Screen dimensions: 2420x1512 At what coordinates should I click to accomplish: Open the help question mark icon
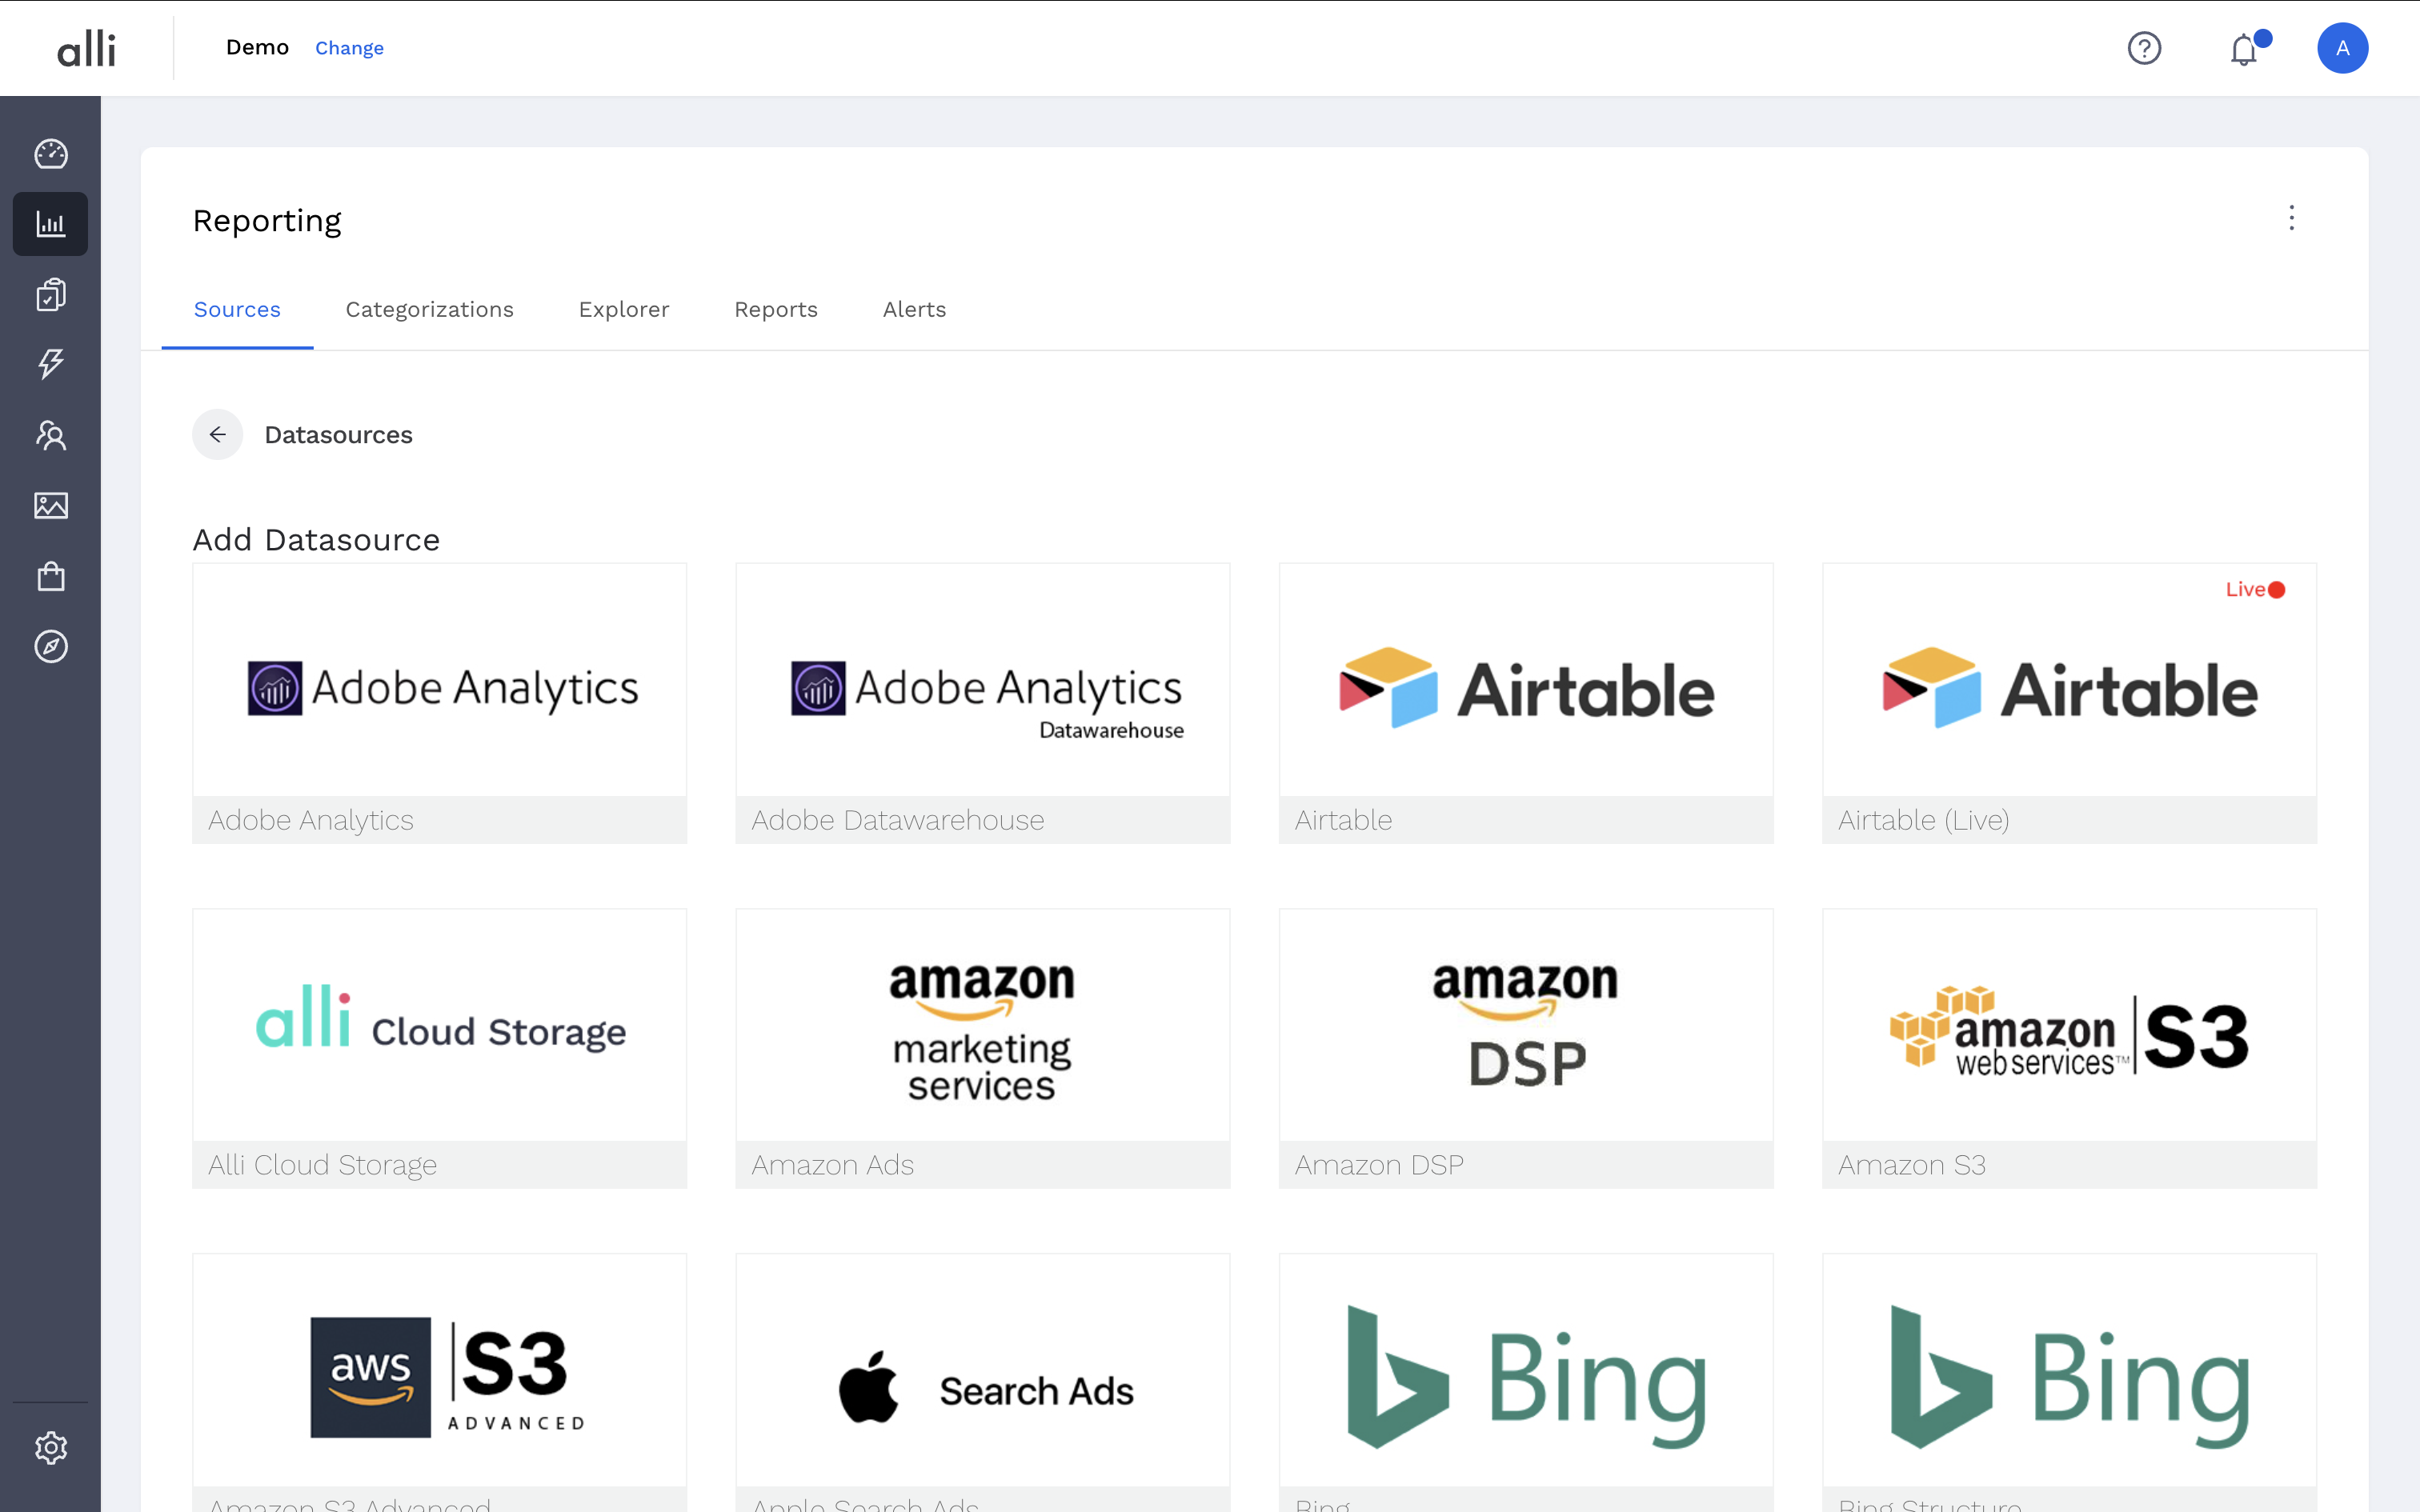click(2144, 48)
